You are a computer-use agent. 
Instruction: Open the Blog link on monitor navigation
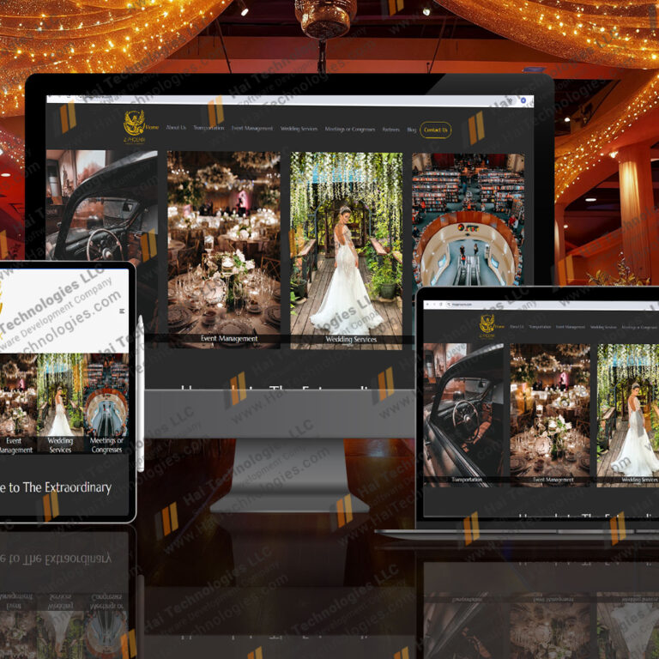(x=412, y=130)
